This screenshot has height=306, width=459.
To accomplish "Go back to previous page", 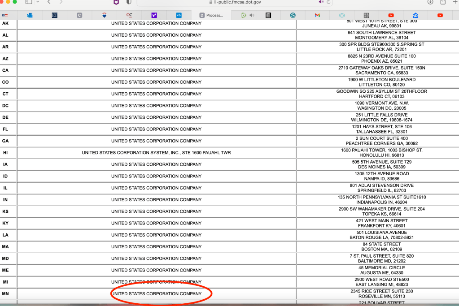I will tap(49, 2).
